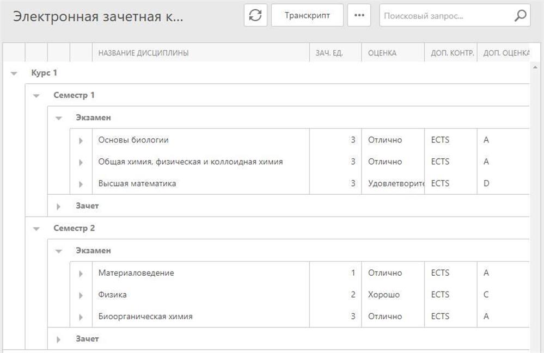Viewport: 544px width, 353px height.
Task: Click ECTS cell in Физика row
Action: (440, 295)
